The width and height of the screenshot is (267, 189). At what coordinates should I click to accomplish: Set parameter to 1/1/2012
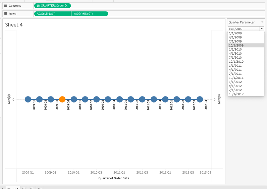246,82
